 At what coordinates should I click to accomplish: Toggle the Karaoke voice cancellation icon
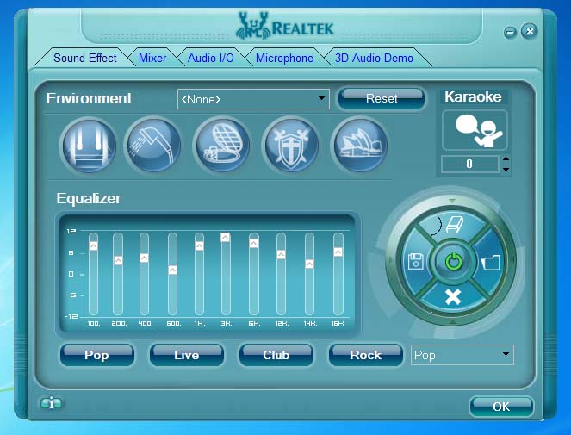pos(475,130)
